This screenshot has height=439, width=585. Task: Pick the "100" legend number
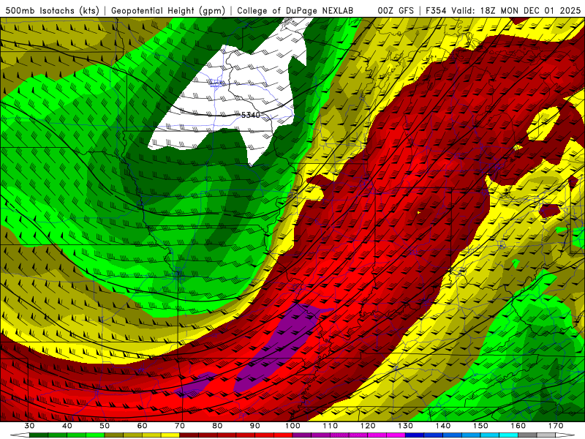293,426
